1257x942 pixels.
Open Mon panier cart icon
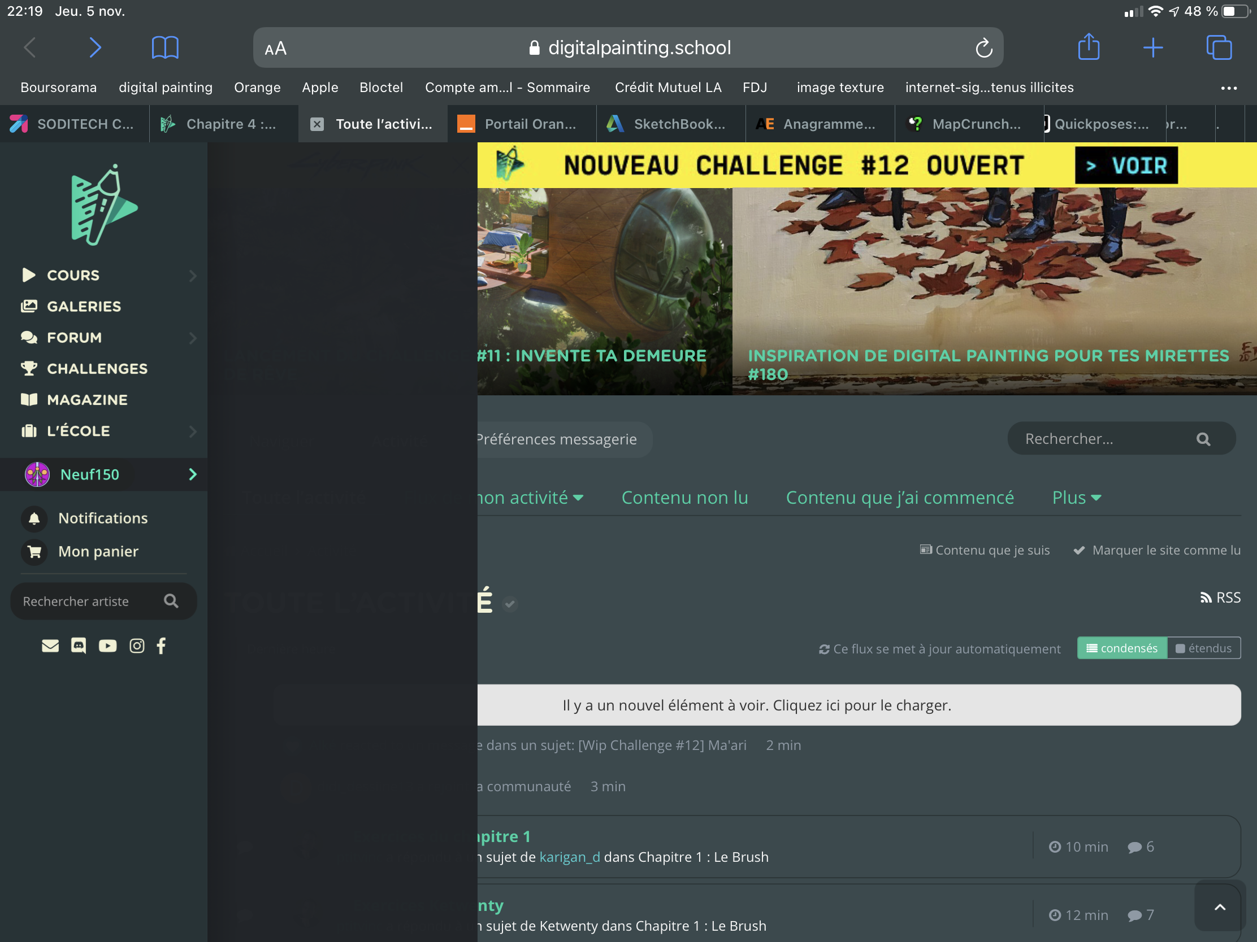tap(34, 551)
